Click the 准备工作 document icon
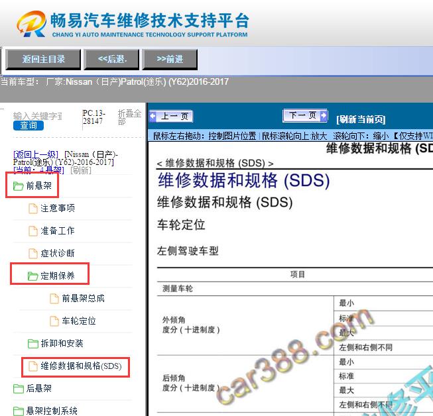This screenshot has height=416, width=433. [x=33, y=231]
